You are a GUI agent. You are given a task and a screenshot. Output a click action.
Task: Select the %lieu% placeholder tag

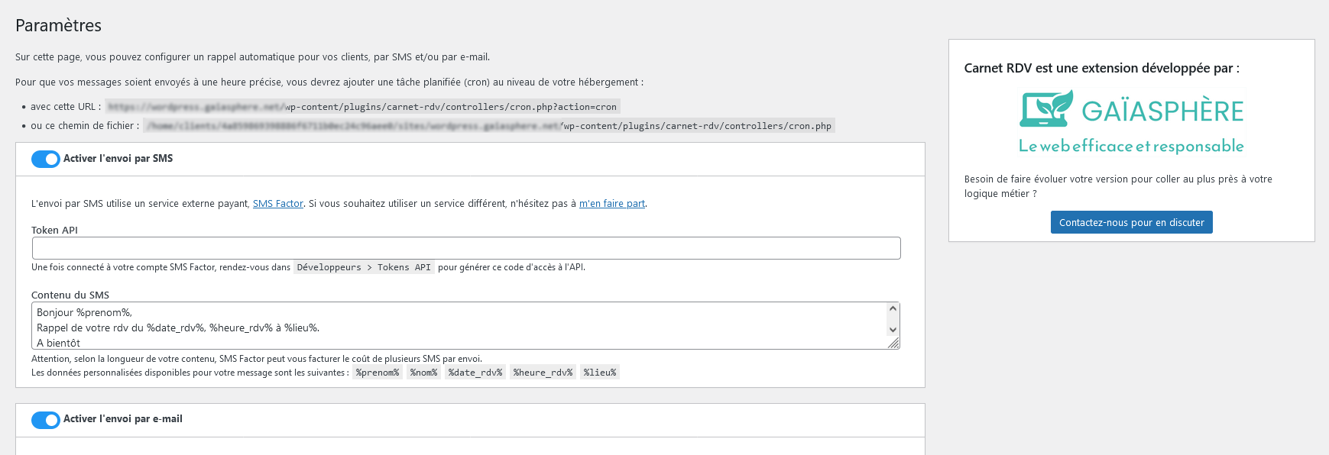pyautogui.click(x=600, y=373)
